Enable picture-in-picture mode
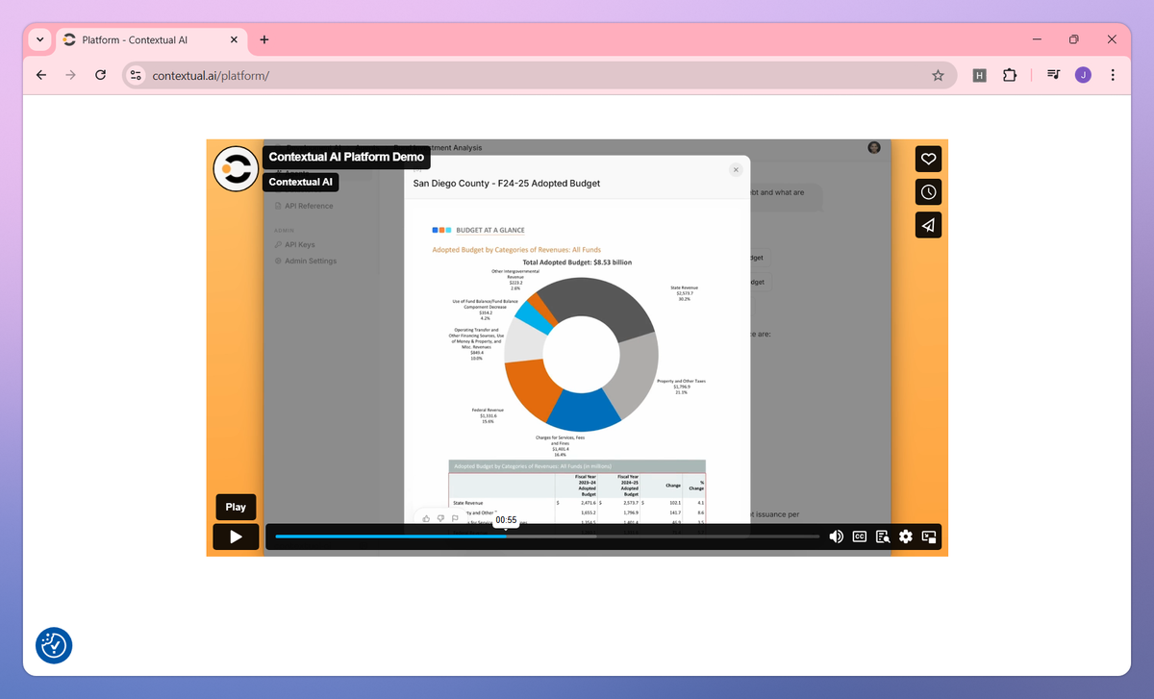This screenshot has width=1154, height=699. (929, 537)
